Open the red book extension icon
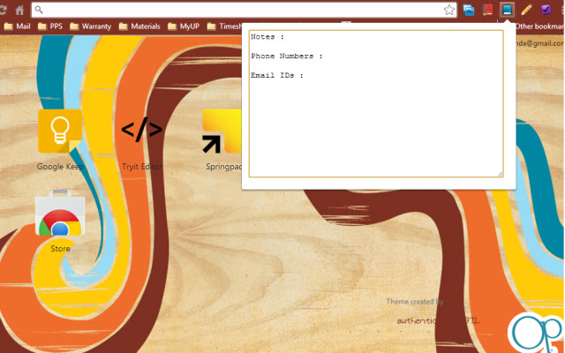Image resolution: width=565 pixels, height=353 pixels. tap(488, 10)
